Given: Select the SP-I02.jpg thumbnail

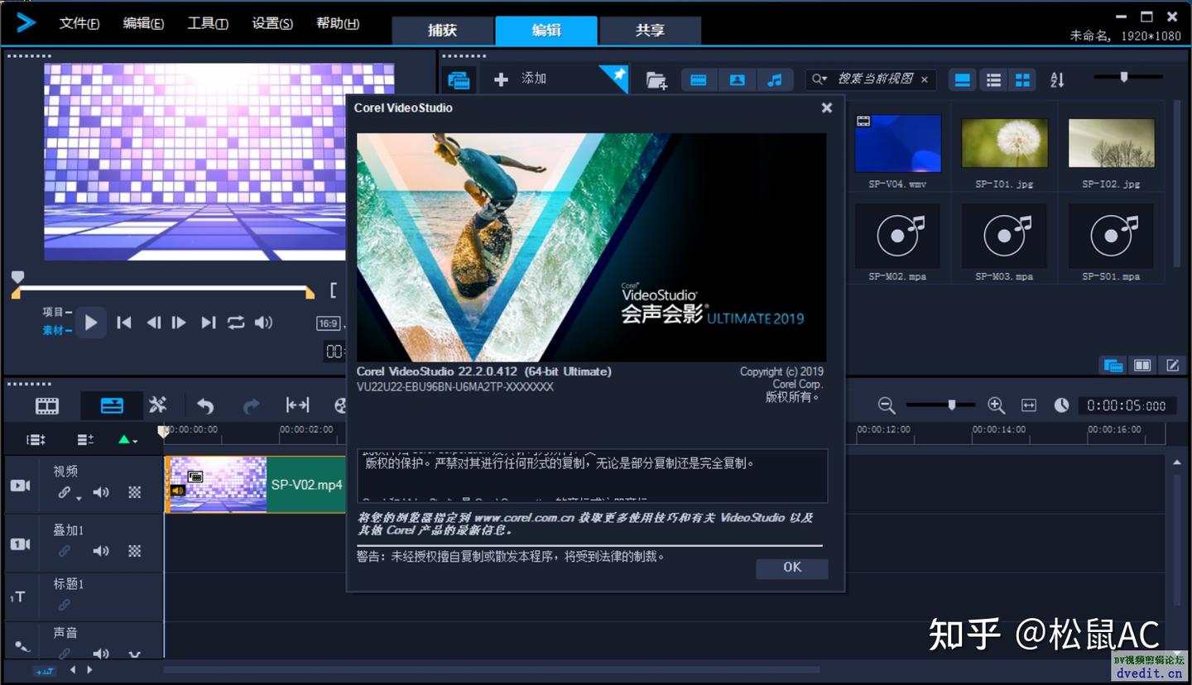Looking at the screenshot, I should (x=1111, y=143).
